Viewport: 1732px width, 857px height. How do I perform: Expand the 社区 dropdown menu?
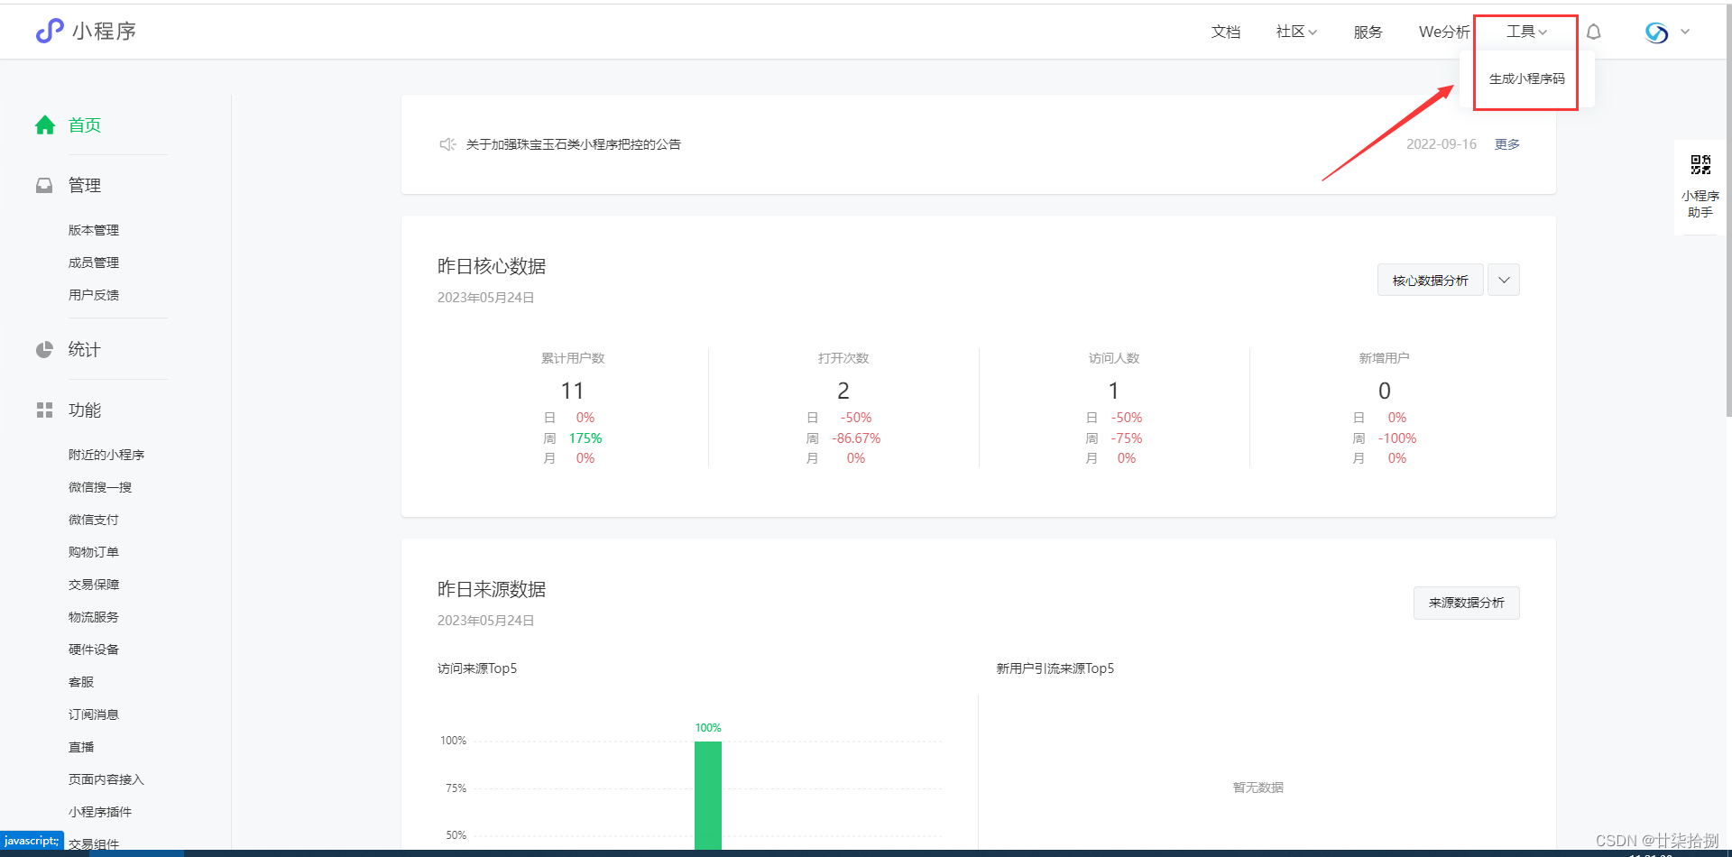(x=1296, y=32)
